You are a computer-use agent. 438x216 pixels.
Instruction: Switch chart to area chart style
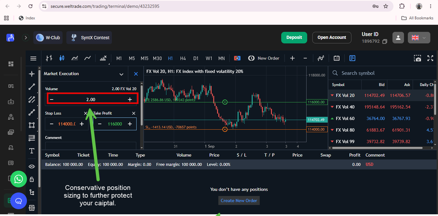(74, 58)
